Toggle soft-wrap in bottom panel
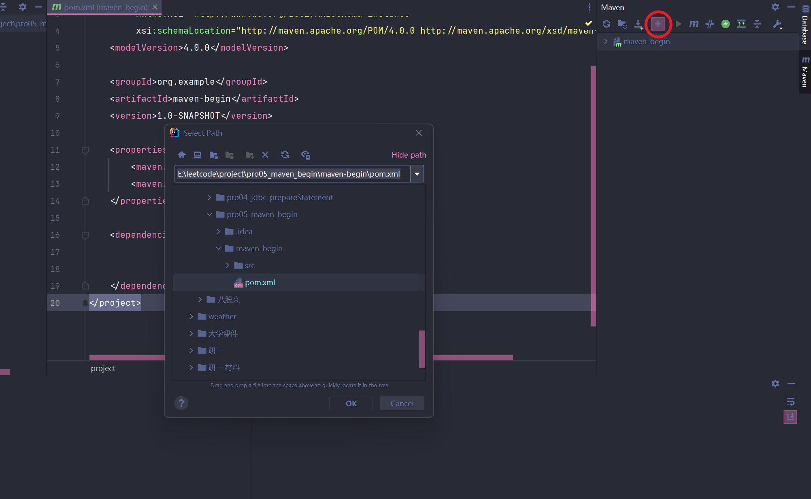The height and width of the screenshot is (499, 811). 790,401
